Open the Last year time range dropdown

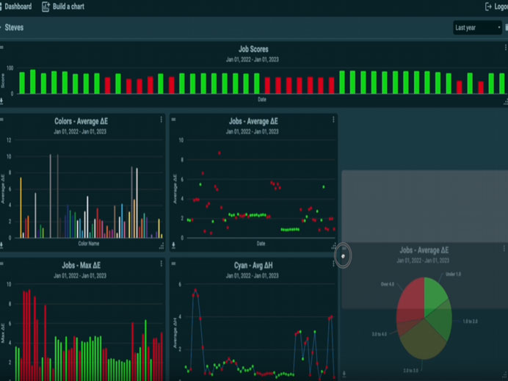click(478, 28)
